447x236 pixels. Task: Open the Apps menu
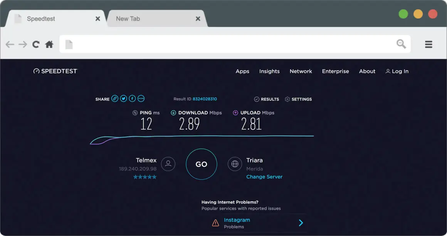click(242, 72)
